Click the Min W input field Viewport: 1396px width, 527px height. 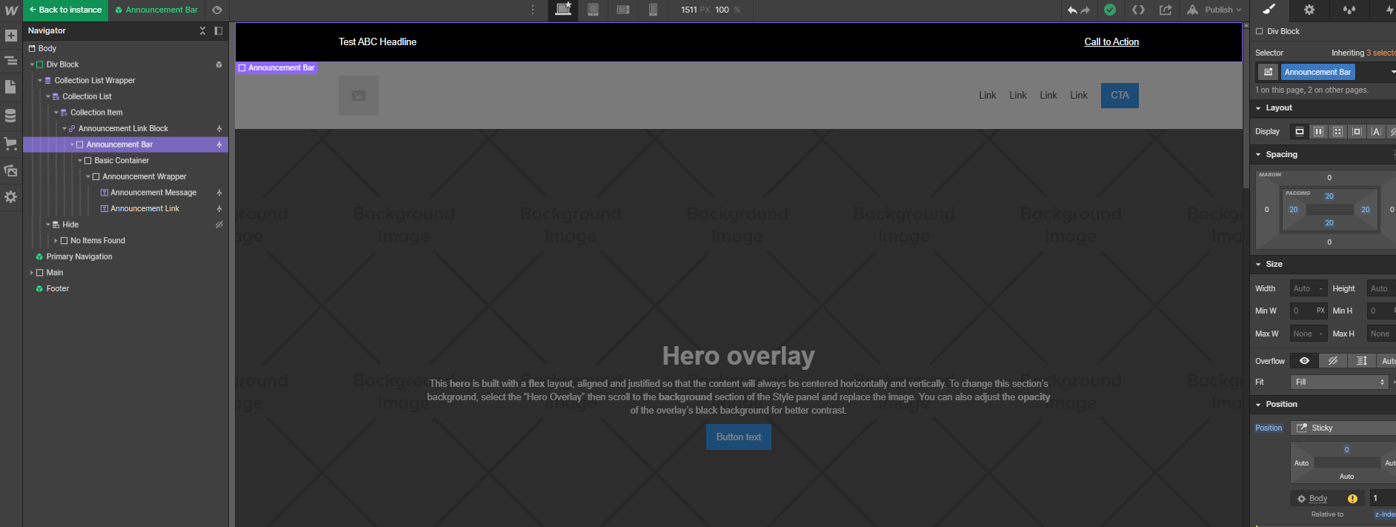click(x=1309, y=311)
